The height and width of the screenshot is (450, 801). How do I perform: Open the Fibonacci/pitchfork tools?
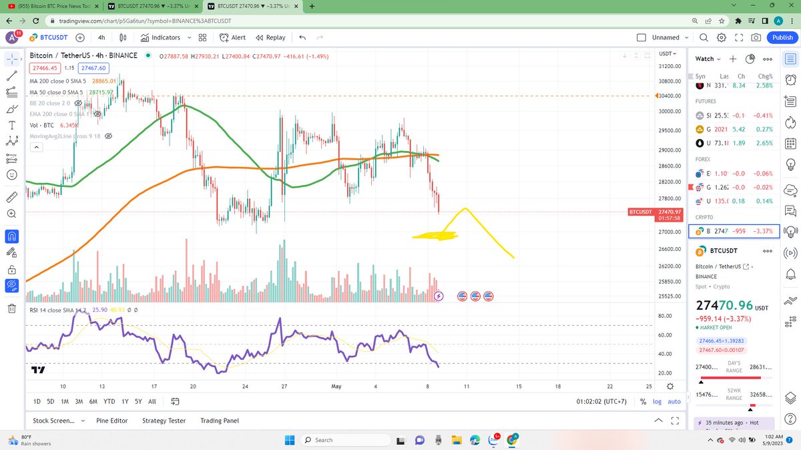point(12,93)
